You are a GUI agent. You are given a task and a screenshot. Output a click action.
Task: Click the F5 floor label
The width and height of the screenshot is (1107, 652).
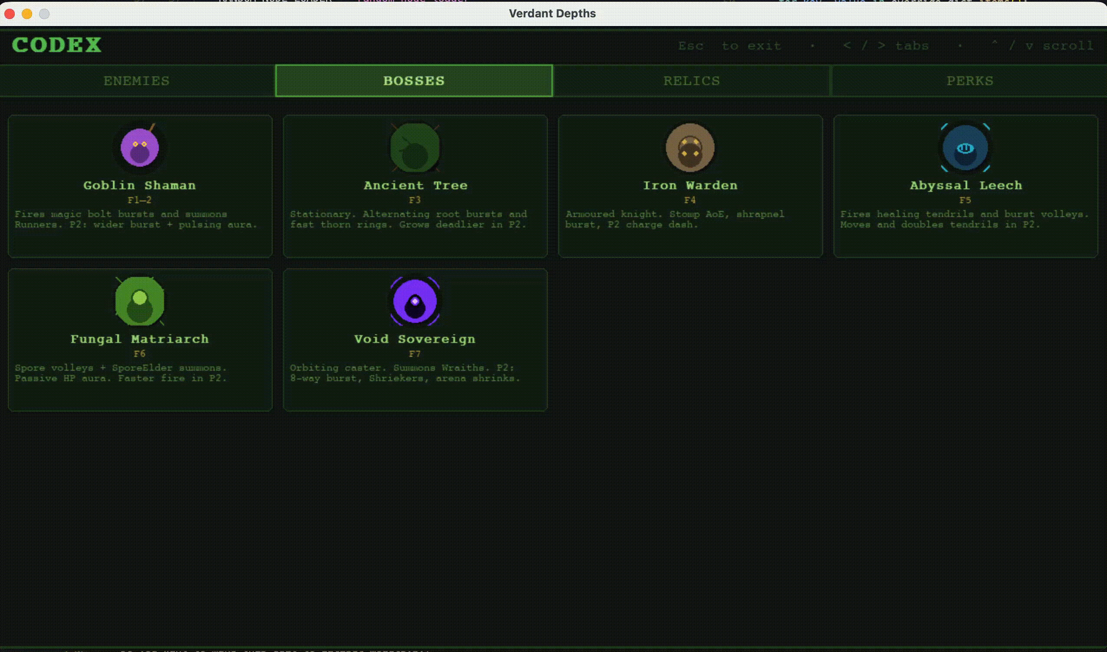[965, 201]
